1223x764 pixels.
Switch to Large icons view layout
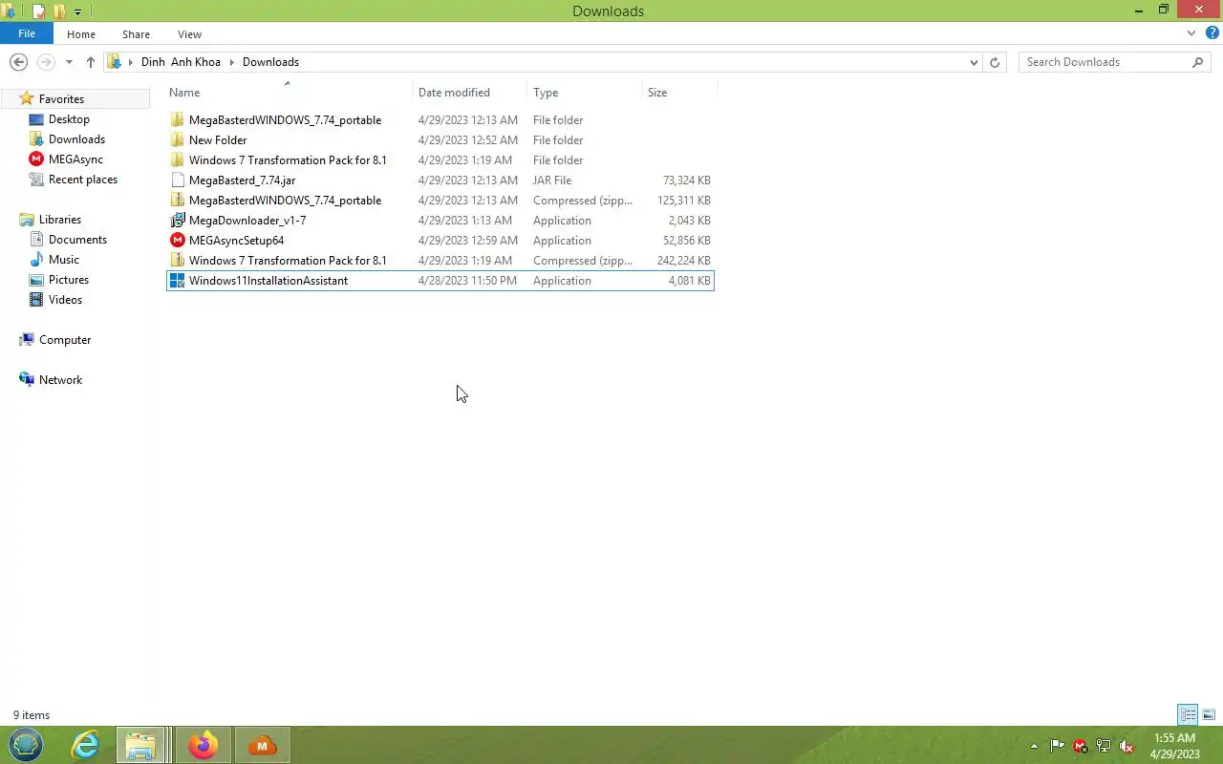[x=1209, y=714]
